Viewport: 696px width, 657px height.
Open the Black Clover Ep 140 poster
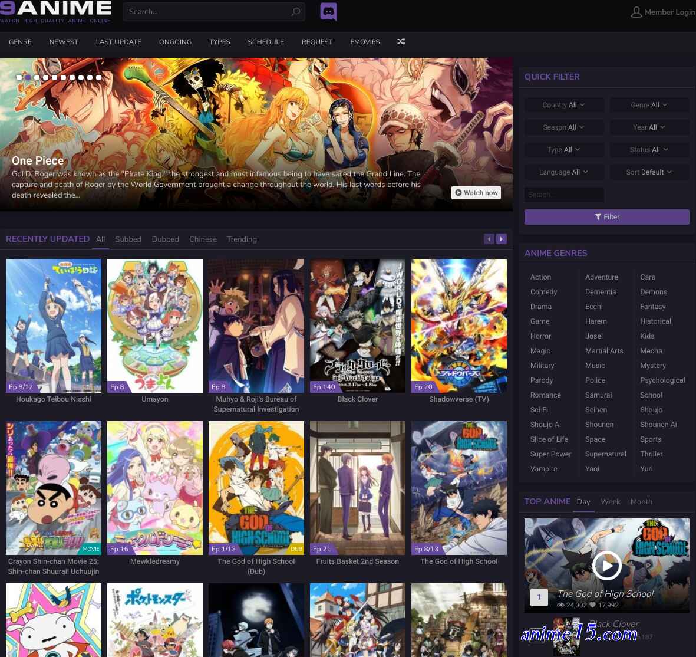(x=357, y=326)
